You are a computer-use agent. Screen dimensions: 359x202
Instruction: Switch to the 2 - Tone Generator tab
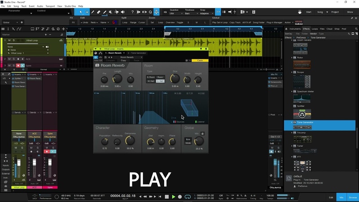click(x=137, y=53)
